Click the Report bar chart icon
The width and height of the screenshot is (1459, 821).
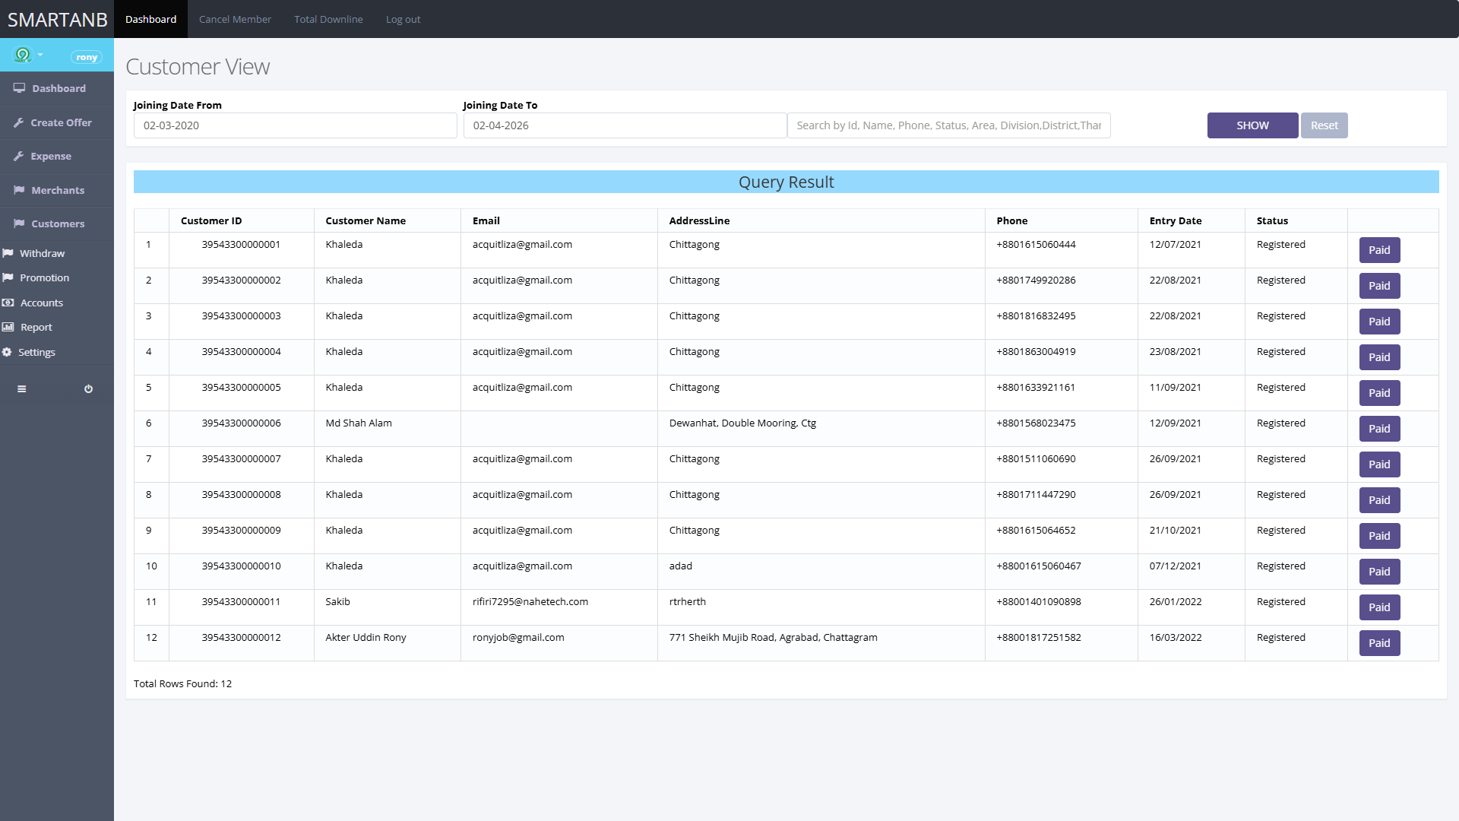click(x=8, y=327)
